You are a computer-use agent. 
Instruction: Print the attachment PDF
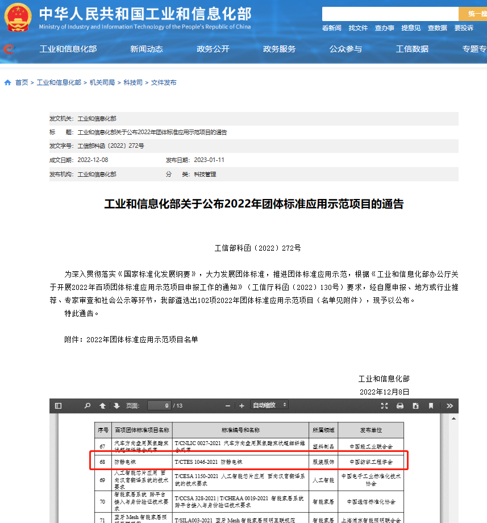(x=401, y=405)
